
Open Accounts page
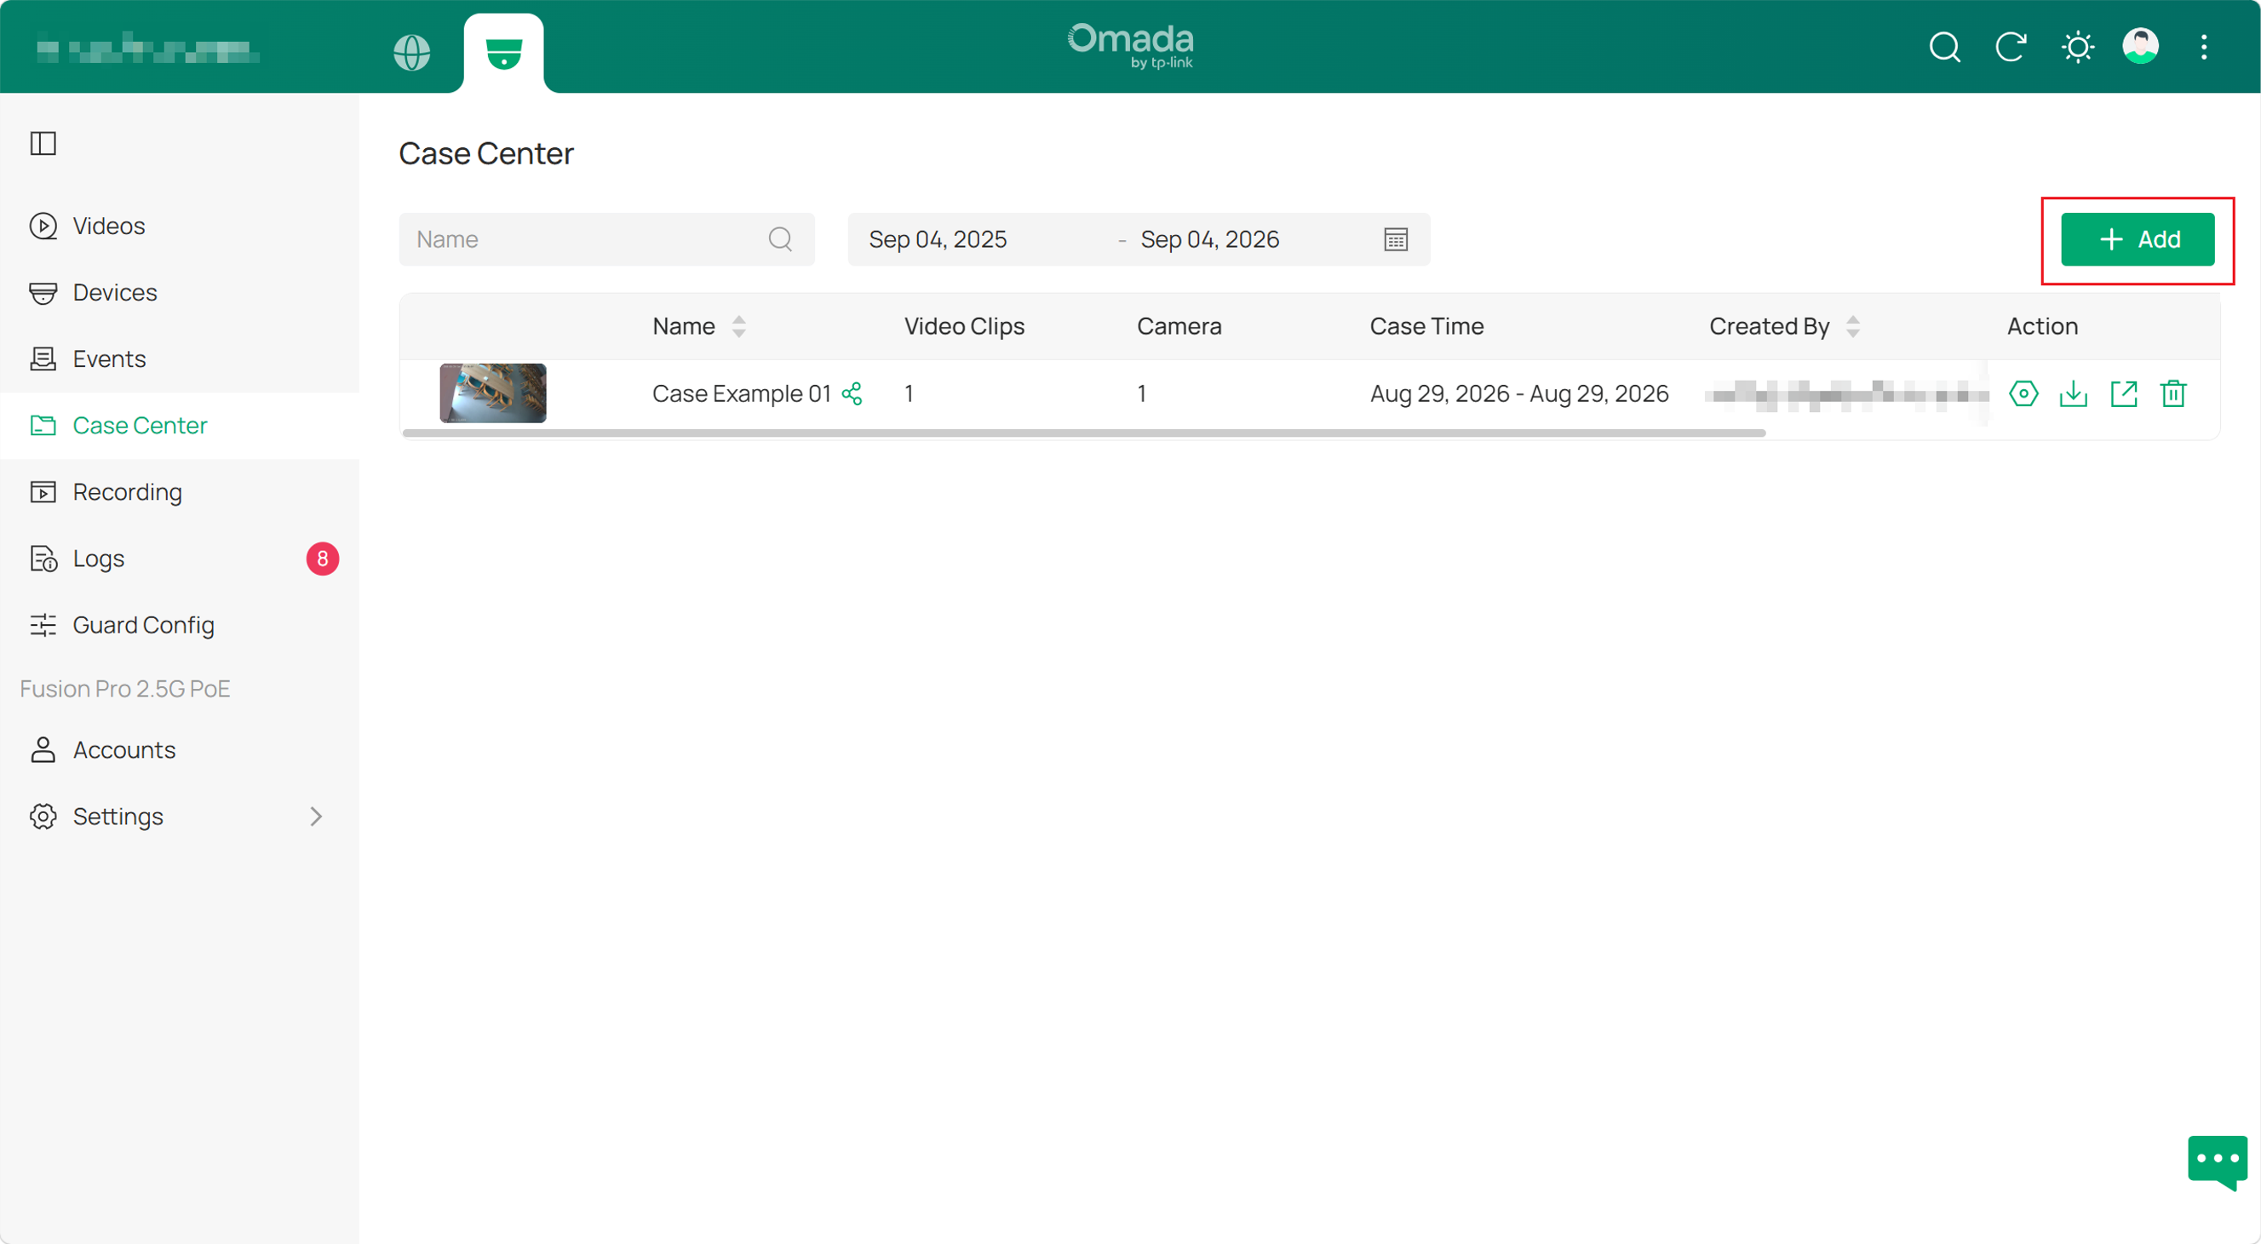point(180,751)
